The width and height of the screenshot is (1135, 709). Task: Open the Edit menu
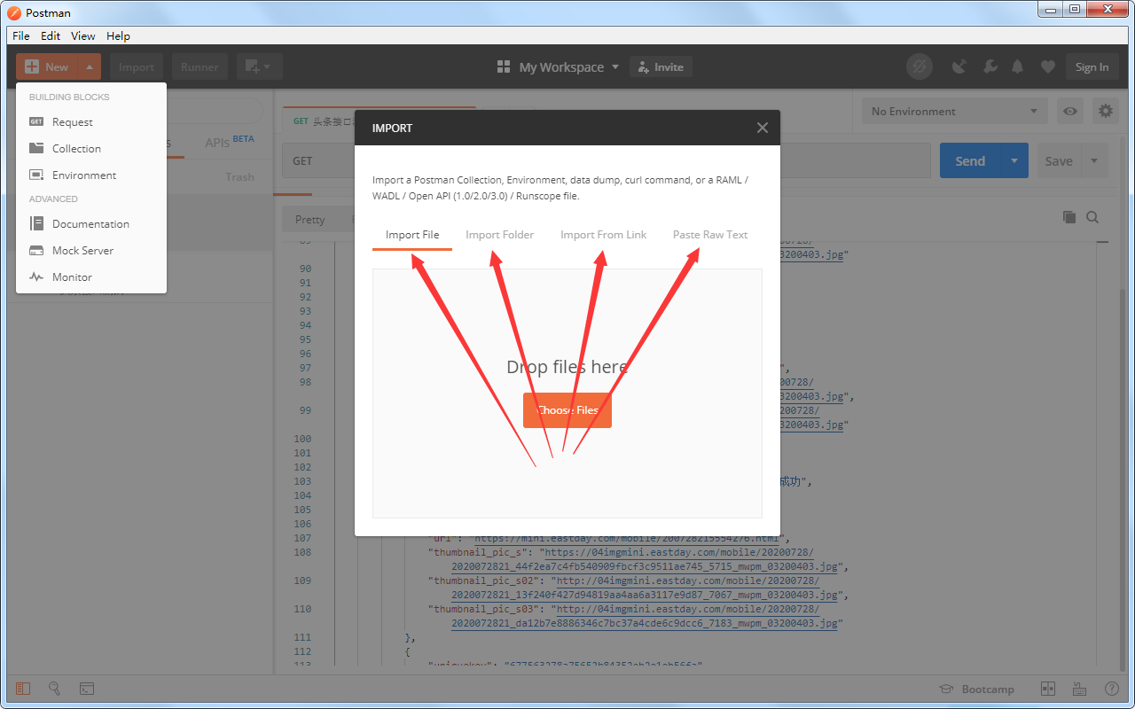(x=51, y=35)
